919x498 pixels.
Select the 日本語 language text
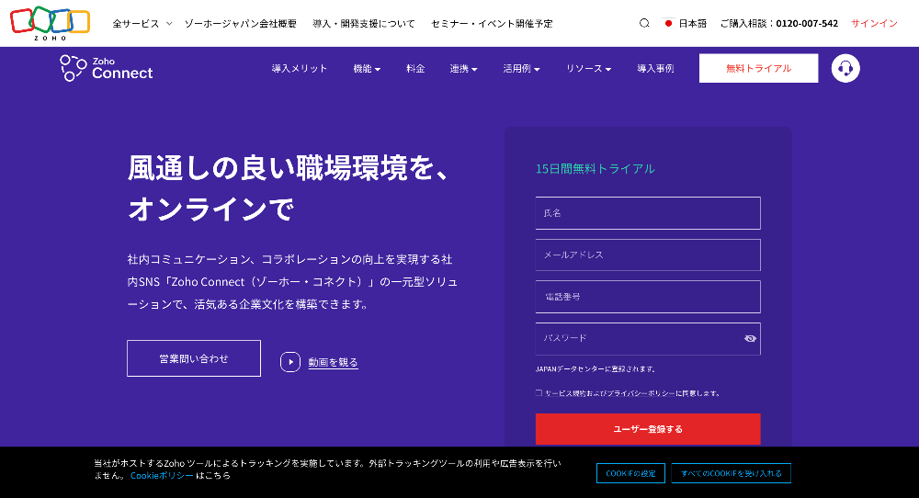click(693, 24)
